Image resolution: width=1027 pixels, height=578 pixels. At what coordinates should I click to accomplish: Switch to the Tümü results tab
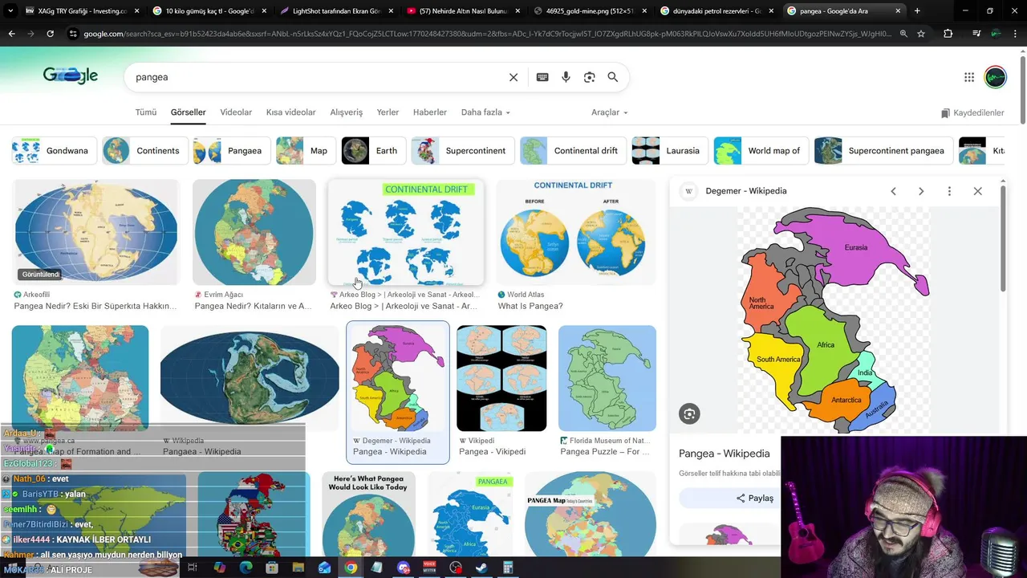(146, 112)
